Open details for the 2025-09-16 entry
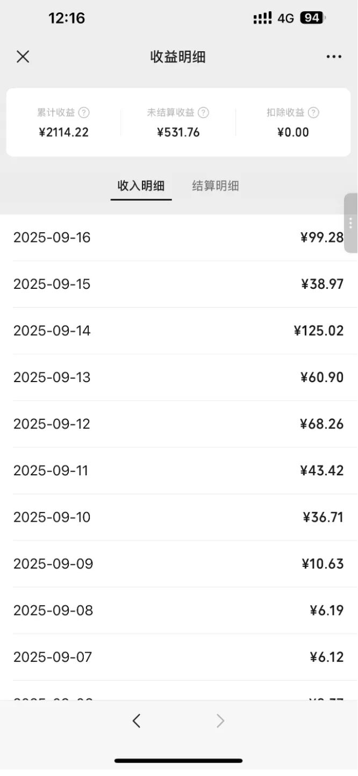The height and width of the screenshot is (776, 358). pos(179,237)
